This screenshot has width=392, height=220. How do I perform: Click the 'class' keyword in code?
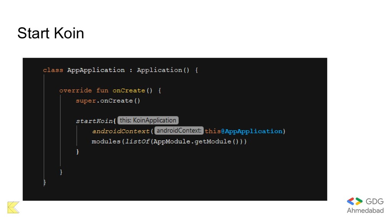tap(53, 70)
